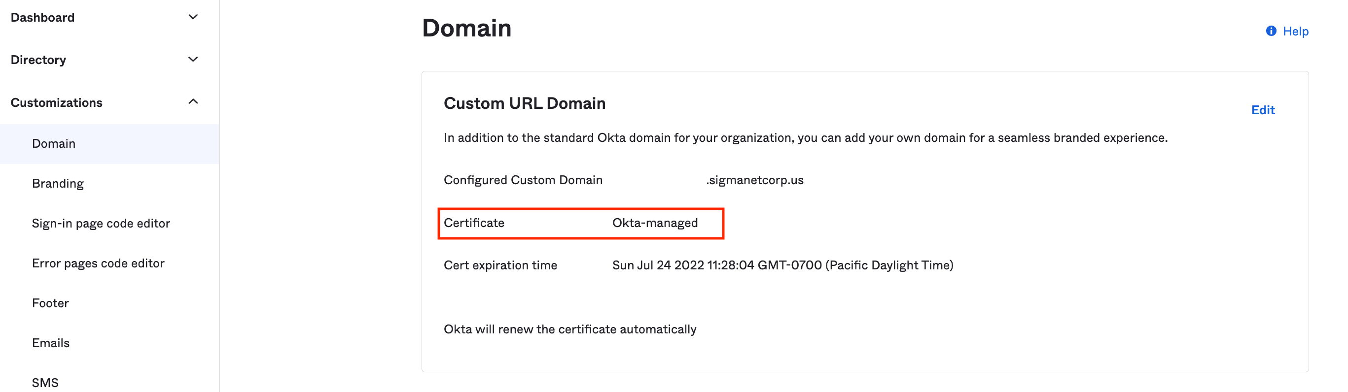Go to the Branding page

(x=58, y=184)
